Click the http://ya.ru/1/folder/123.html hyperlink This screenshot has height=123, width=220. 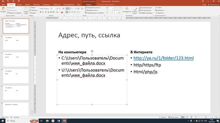tap(164, 58)
